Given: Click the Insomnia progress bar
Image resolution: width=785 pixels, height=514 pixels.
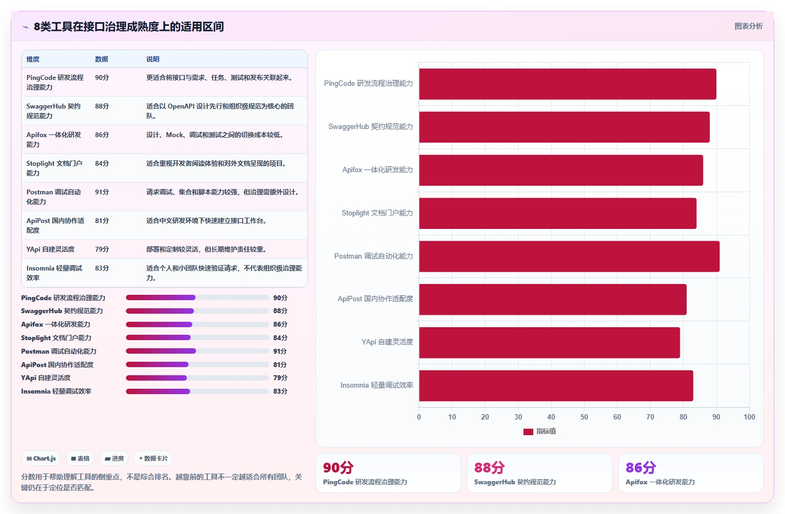Looking at the screenshot, I should pos(197,391).
